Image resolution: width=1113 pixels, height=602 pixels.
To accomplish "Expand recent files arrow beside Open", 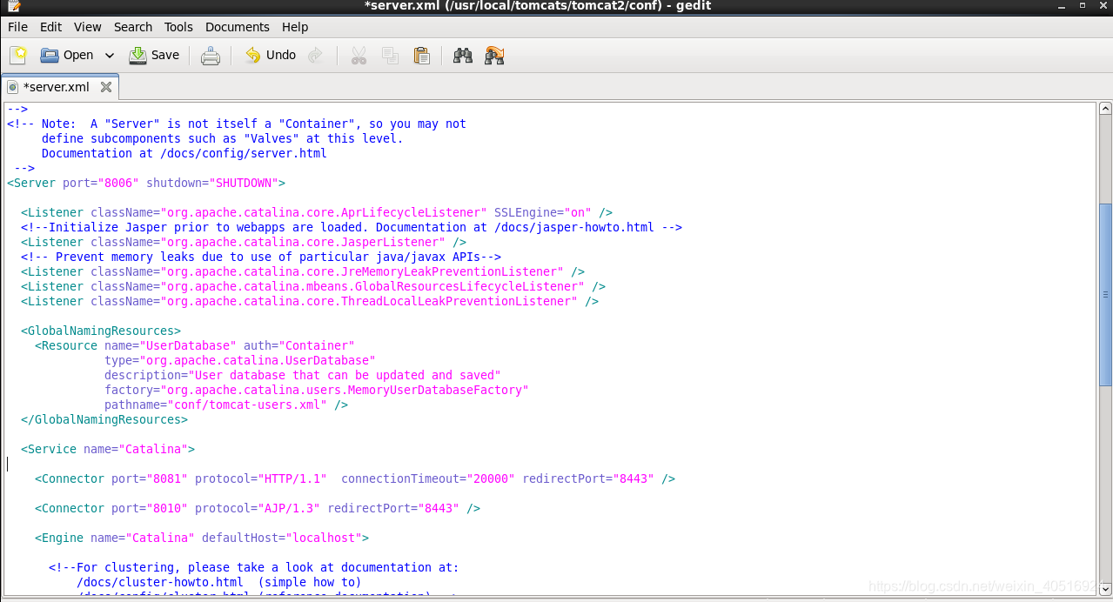I will point(110,55).
